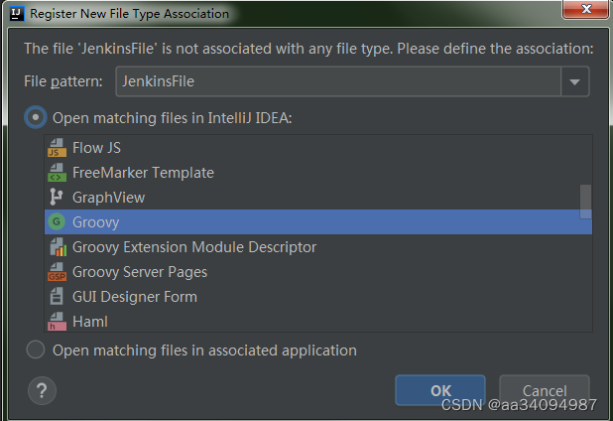Click the FreeMarker Template file icon
Viewport: 613px width, 421px height.
57,173
